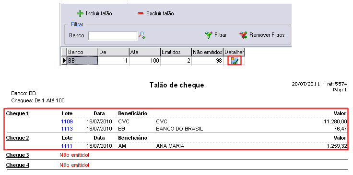Click the Filtrar funnel icon
Image resolution: width=353 pixels, height=175 pixels.
pos(209,35)
